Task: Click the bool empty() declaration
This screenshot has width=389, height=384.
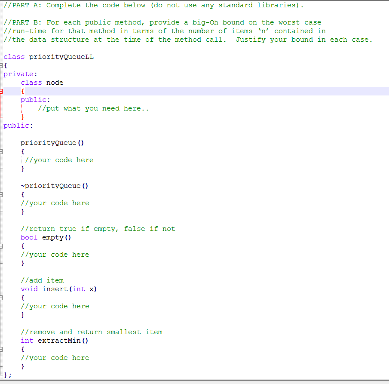Action: coord(45,237)
